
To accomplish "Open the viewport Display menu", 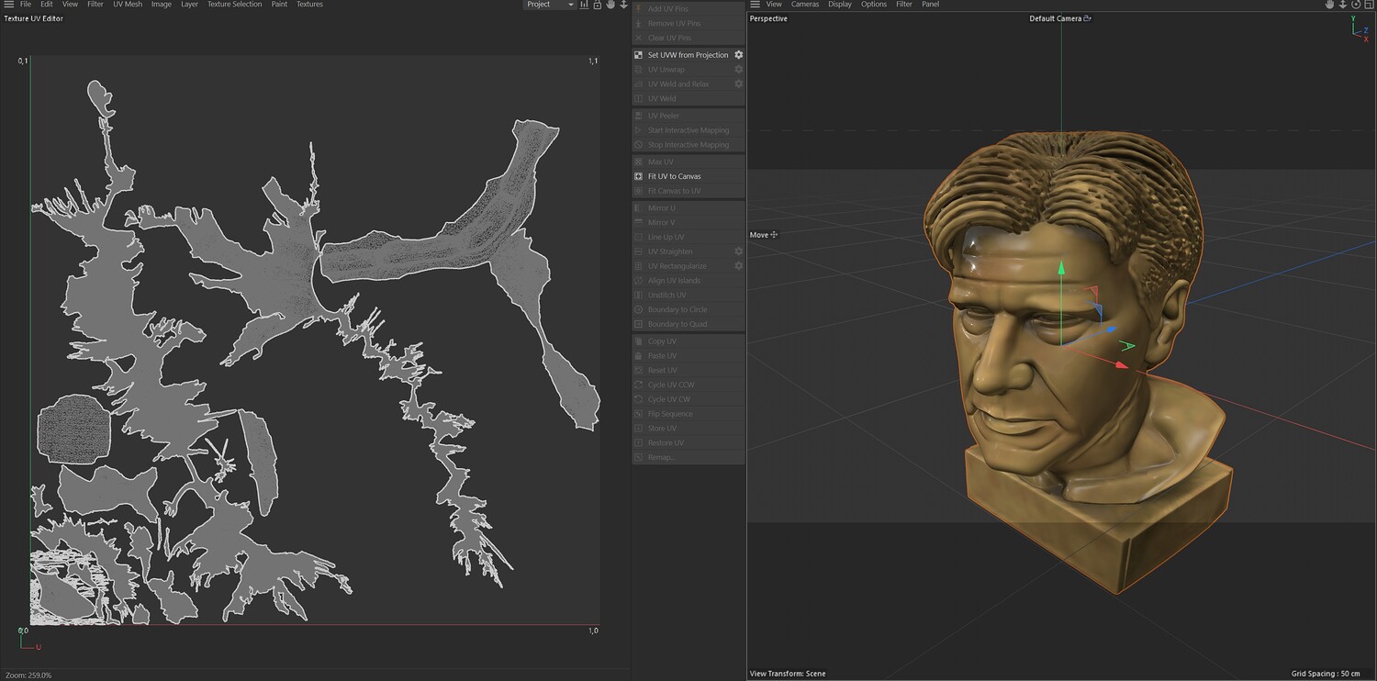I will (840, 5).
